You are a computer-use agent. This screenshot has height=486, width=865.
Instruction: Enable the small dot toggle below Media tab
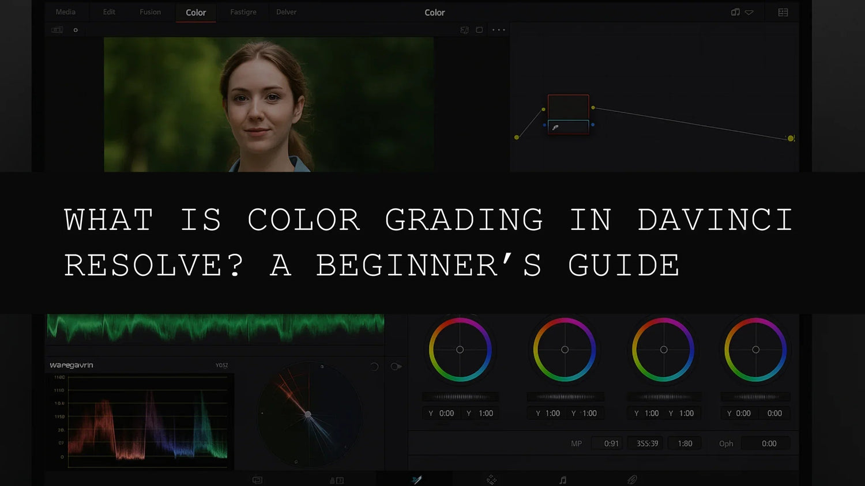tap(75, 30)
